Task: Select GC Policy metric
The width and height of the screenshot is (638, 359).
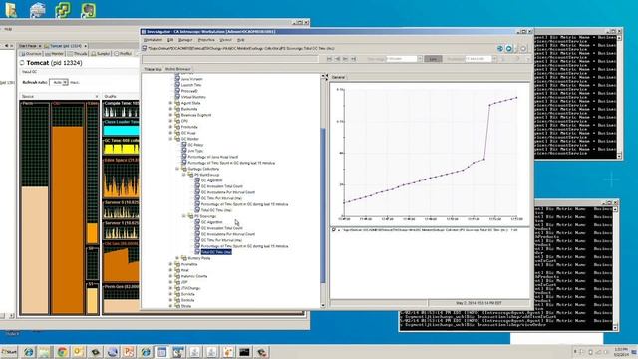Action: click(195, 145)
